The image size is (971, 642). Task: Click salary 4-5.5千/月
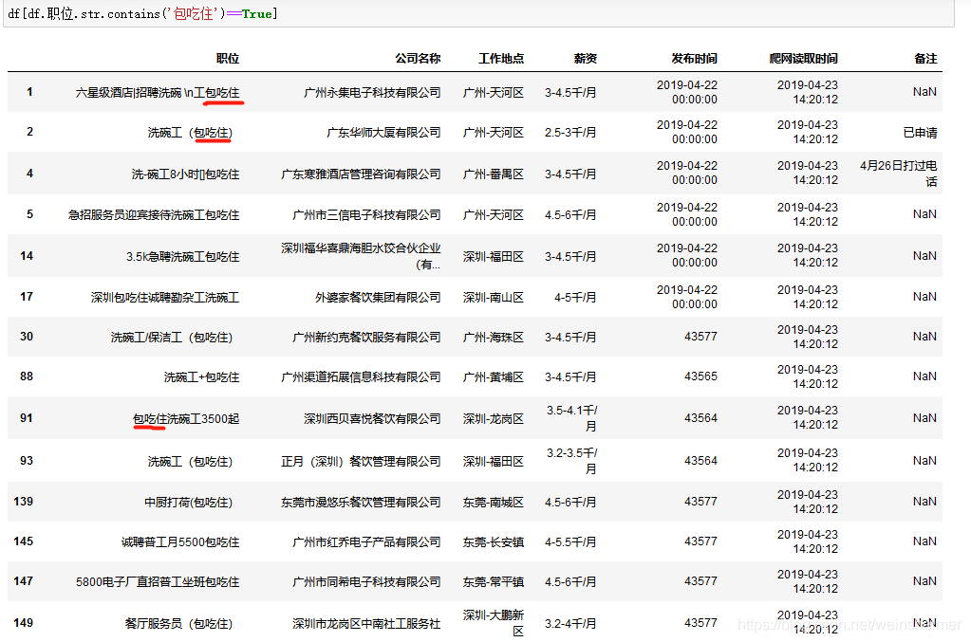[570, 542]
